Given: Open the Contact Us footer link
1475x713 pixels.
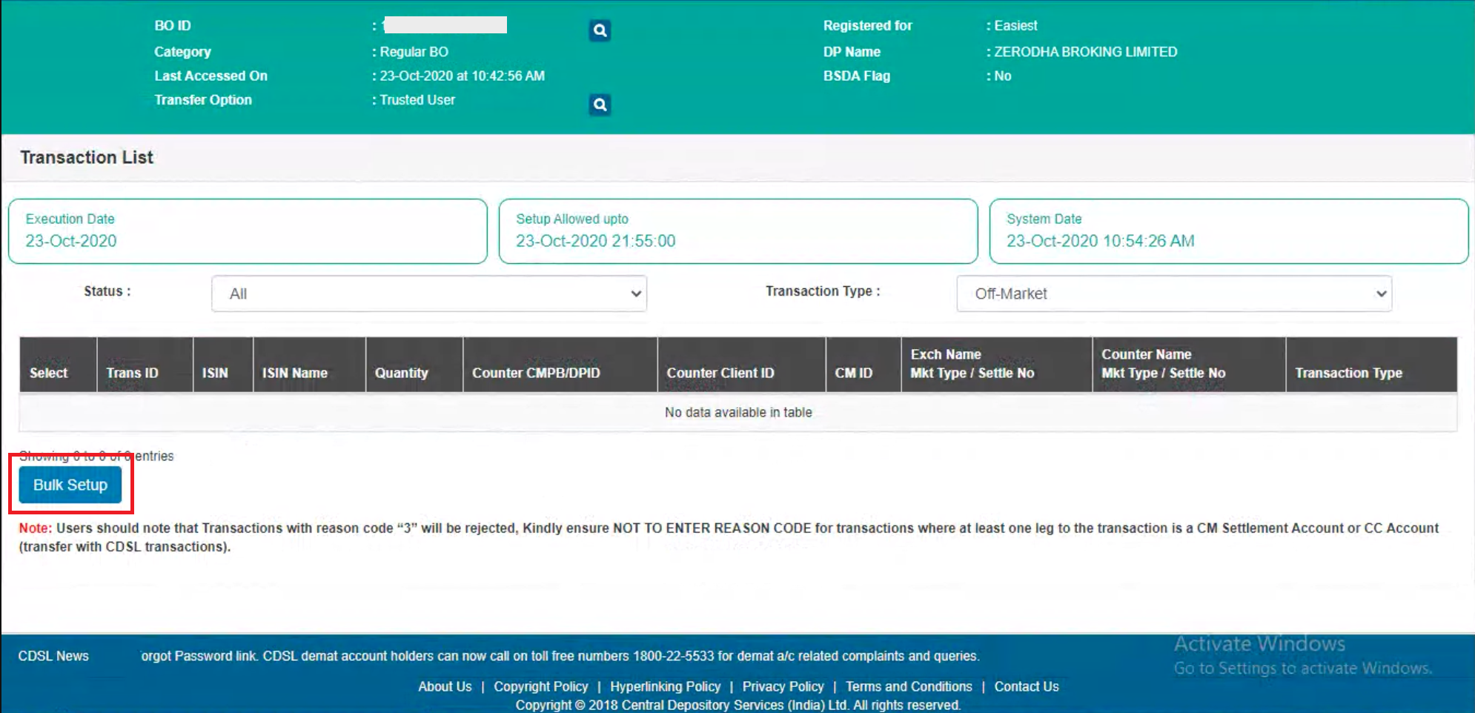Looking at the screenshot, I should coord(1027,686).
